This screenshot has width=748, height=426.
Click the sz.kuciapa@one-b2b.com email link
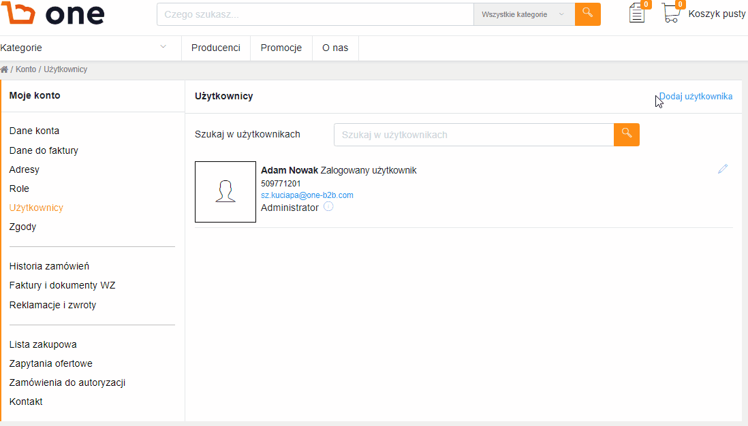pyautogui.click(x=307, y=195)
